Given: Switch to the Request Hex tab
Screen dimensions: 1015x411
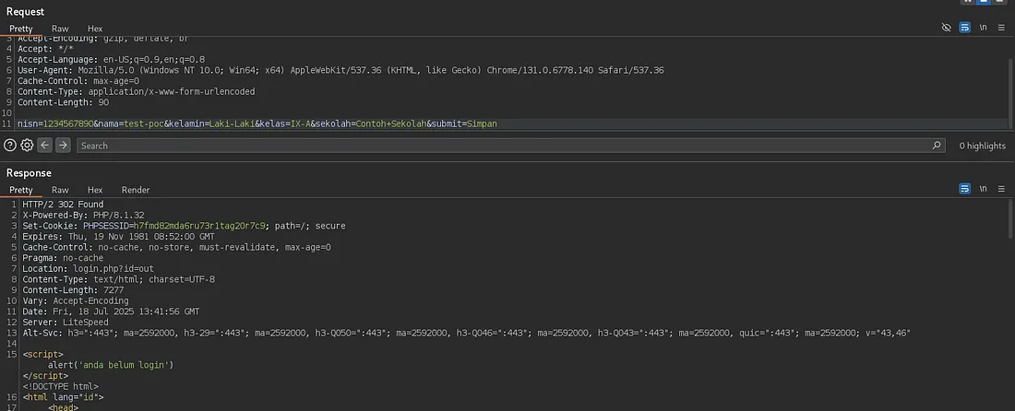Looking at the screenshot, I should [x=95, y=29].
